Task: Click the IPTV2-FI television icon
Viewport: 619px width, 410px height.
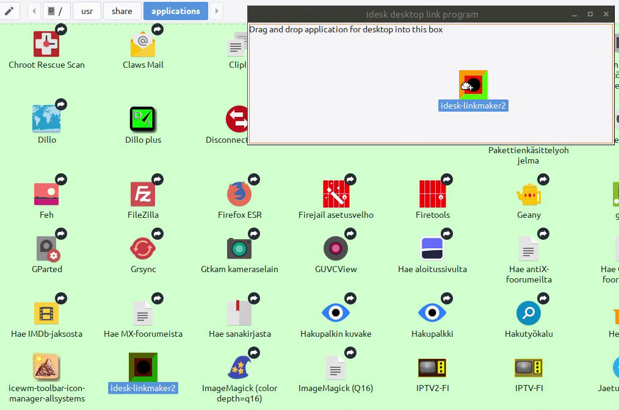Action: [432, 367]
